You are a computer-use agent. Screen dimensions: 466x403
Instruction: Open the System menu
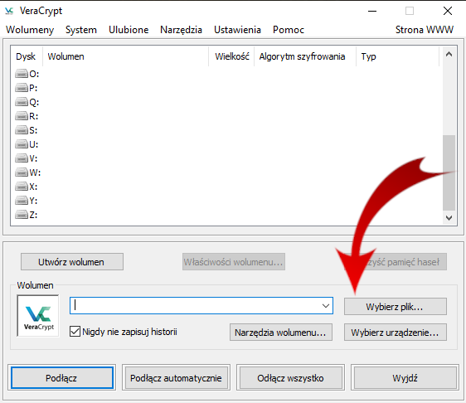point(81,30)
